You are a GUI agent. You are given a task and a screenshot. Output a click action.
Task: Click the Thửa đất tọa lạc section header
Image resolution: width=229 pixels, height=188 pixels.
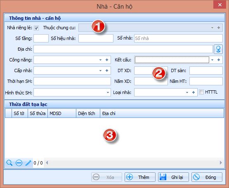coord(115,104)
